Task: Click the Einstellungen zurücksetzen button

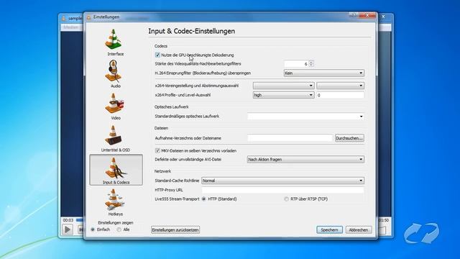Action: (175, 230)
